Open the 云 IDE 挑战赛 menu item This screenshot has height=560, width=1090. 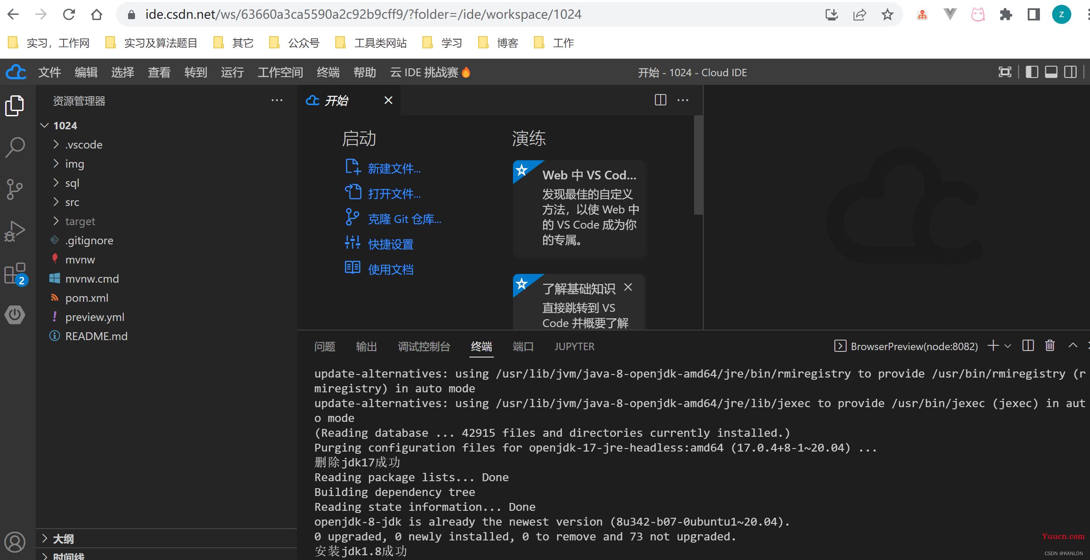coord(430,72)
